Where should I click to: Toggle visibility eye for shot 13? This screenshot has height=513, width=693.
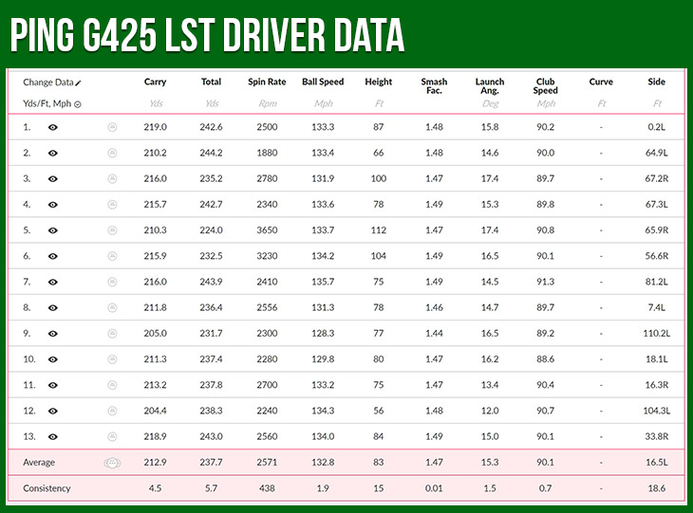[x=53, y=436]
